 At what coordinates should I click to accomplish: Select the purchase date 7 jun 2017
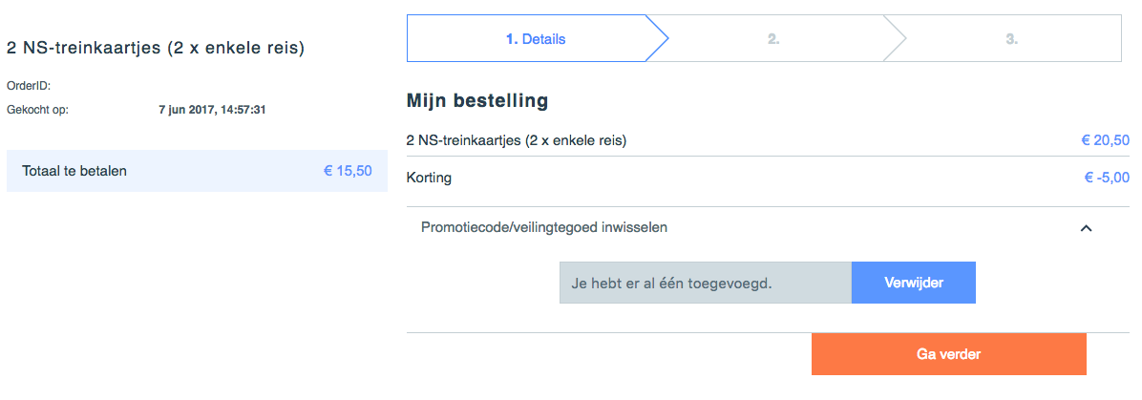(212, 110)
